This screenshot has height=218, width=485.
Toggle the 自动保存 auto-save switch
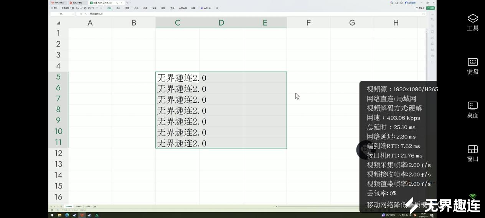tap(72, 8)
